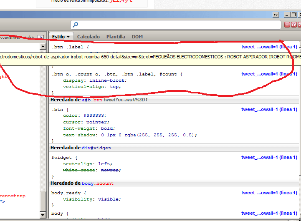Click the "left" value of text-align
Screen dimensions: 301x221
(104, 164)
